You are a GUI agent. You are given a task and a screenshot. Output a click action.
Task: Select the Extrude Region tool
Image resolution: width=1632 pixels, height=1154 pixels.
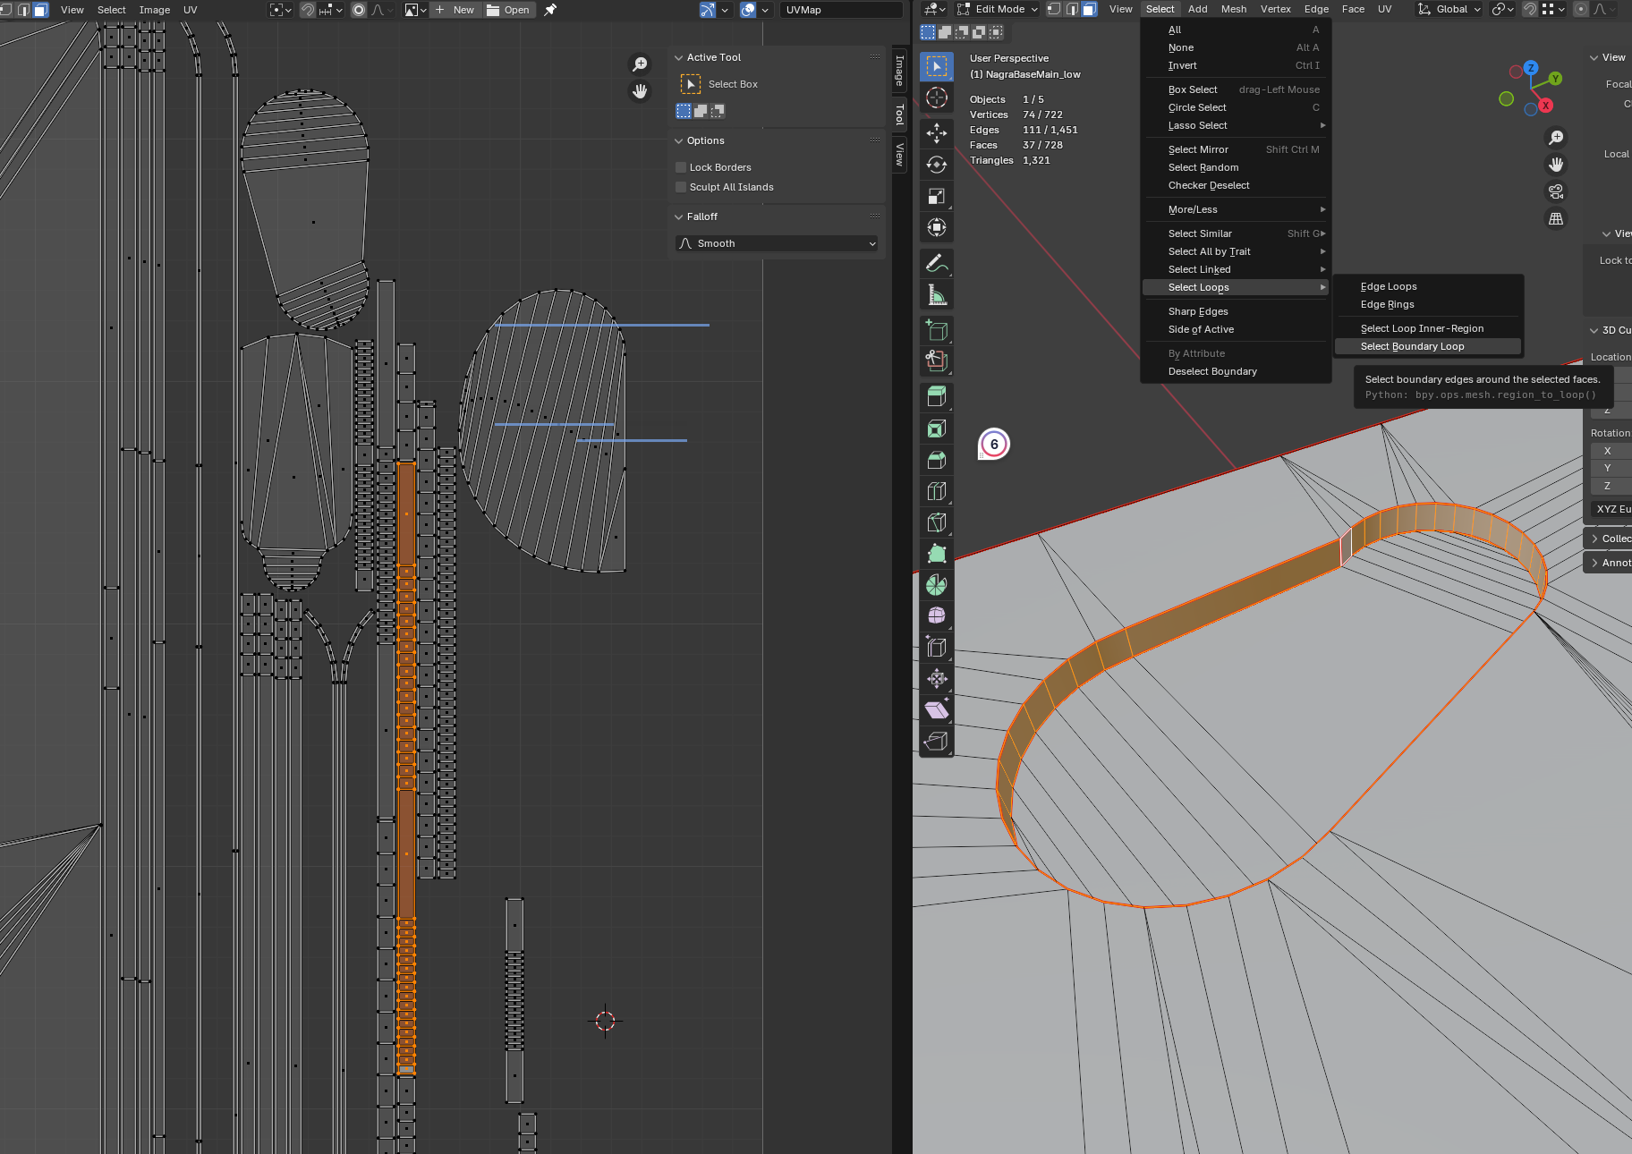pos(937,396)
